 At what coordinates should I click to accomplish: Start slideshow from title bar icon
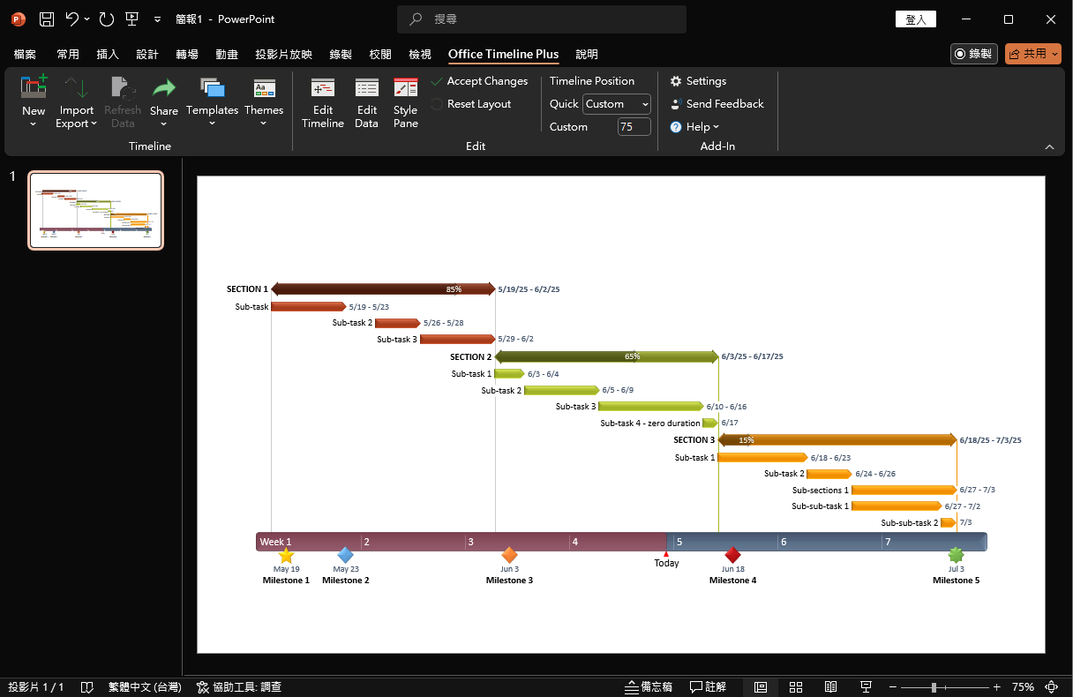coord(132,19)
